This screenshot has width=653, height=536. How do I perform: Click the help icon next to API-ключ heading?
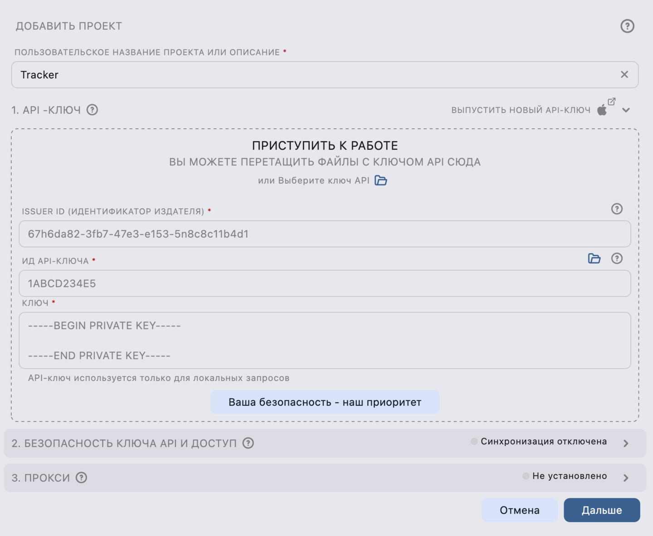(x=92, y=110)
